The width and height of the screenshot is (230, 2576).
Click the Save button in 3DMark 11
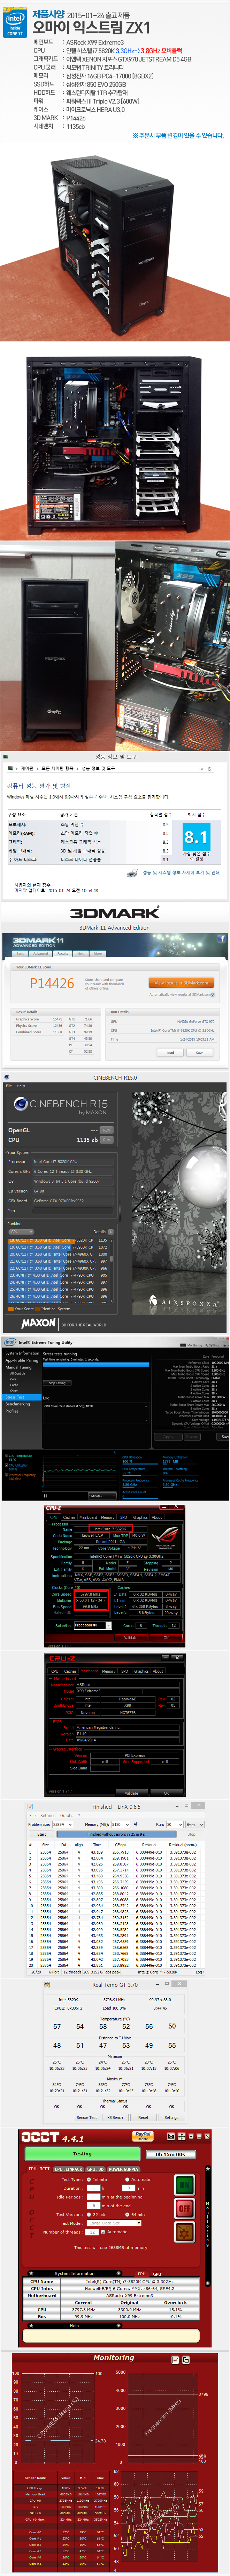[x=199, y=1052]
